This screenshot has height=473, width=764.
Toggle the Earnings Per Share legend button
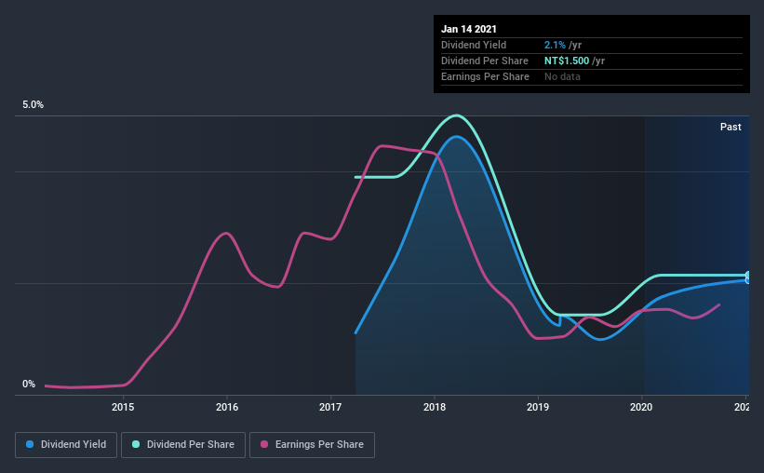(x=312, y=445)
